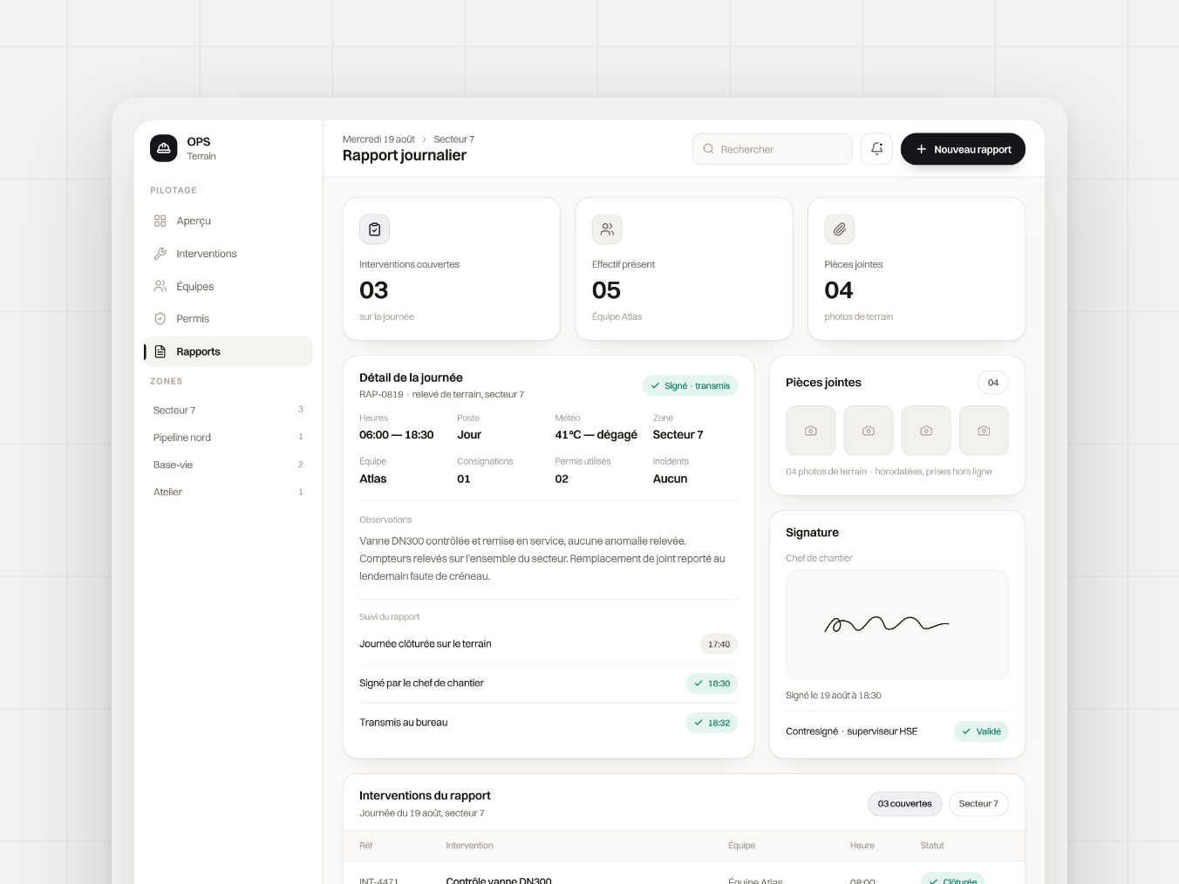Click the Transmis au bureau entry
This screenshot has width=1179, height=884.
click(x=404, y=723)
